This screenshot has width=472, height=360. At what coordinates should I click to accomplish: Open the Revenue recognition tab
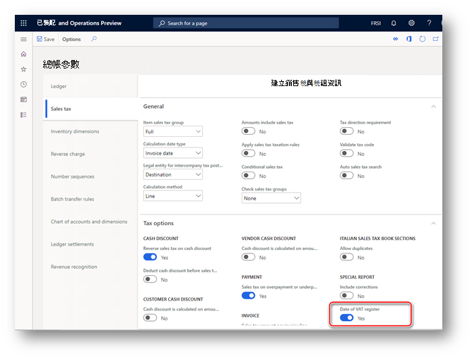[x=90, y=267]
